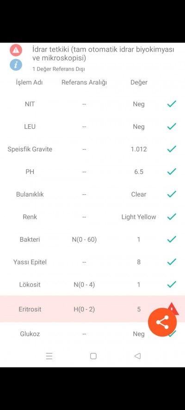Go back with the Android back triangle
The width and height of the screenshot is (185, 410).
pyautogui.click(x=137, y=356)
